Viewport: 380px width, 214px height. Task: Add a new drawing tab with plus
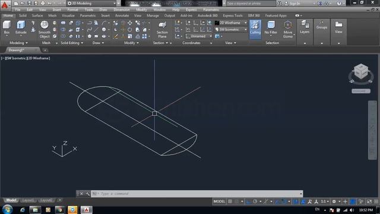45,50
